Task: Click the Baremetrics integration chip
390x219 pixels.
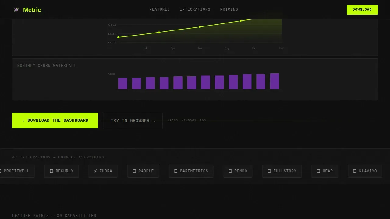Action: 191,171
